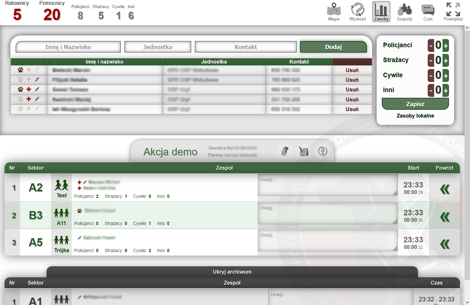Click Usuń in the fifth resource row

click(x=352, y=109)
